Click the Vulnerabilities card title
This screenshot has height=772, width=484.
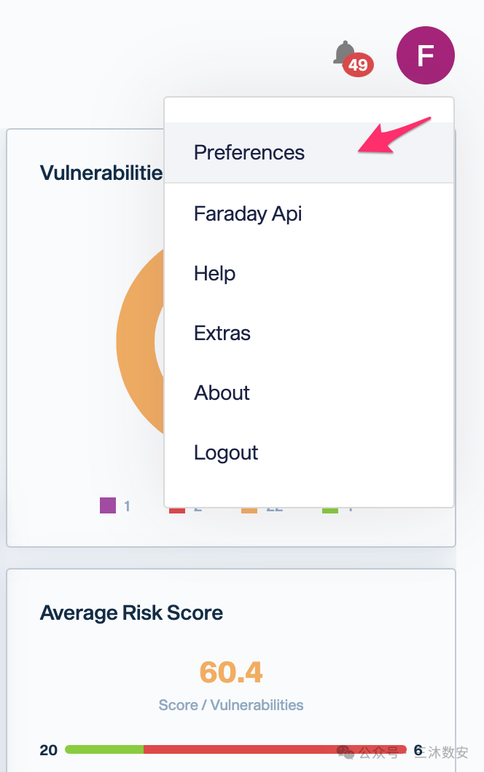[101, 173]
